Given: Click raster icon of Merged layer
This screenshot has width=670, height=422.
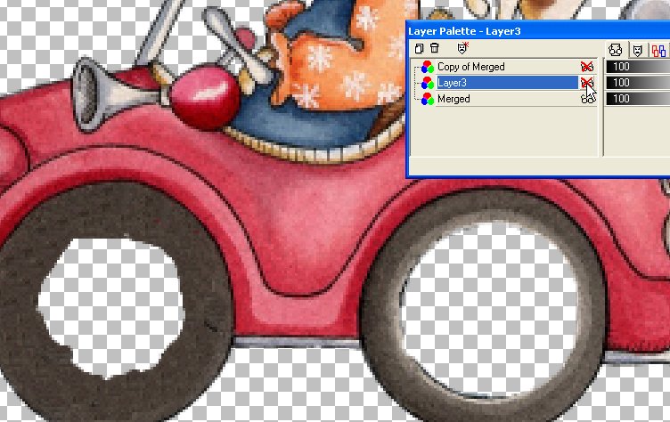Looking at the screenshot, I should [x=428, y=99].
